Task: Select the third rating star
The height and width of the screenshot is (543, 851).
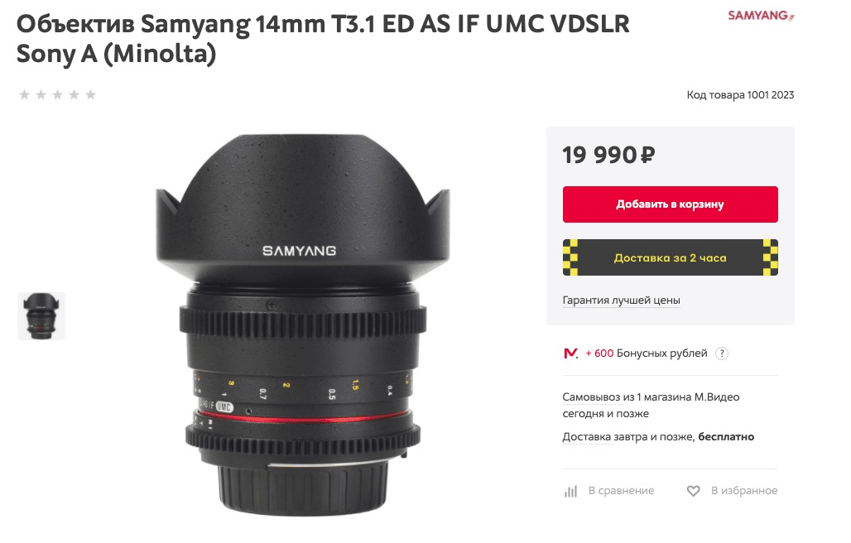Action: (57, 95)
